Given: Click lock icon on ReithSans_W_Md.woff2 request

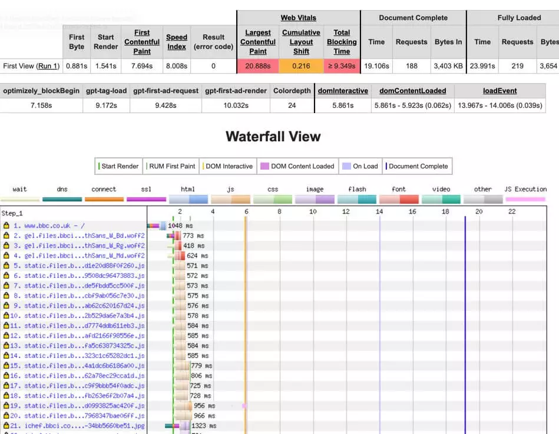Looking at the screenshot, I should pos(6,256).
